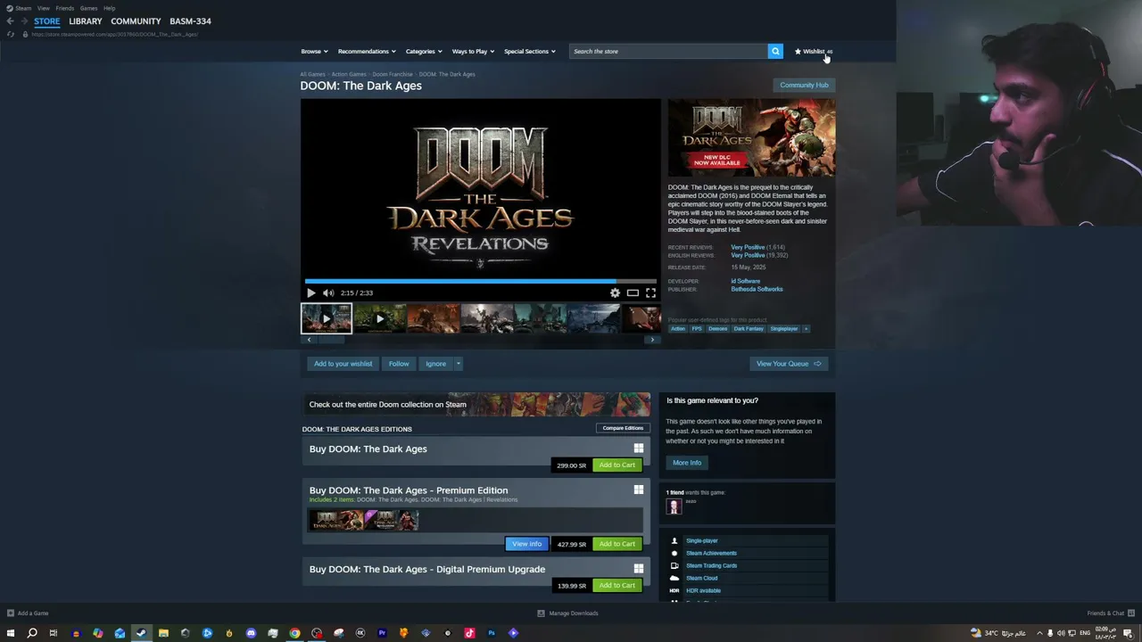Open the BASM-334 profile tab

pyautogui.click(x=190, y=21)
